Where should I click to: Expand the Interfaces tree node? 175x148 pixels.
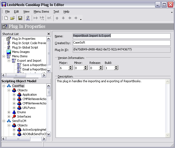(9, 116)
